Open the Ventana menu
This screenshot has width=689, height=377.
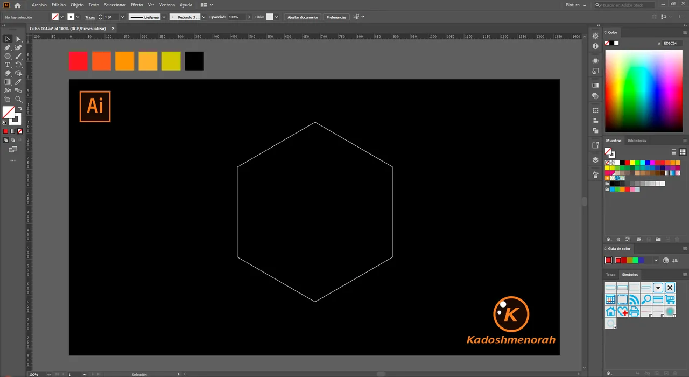pos(167,5)
